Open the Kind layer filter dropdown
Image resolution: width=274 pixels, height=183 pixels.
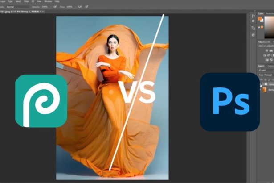[x=266, y=70]
